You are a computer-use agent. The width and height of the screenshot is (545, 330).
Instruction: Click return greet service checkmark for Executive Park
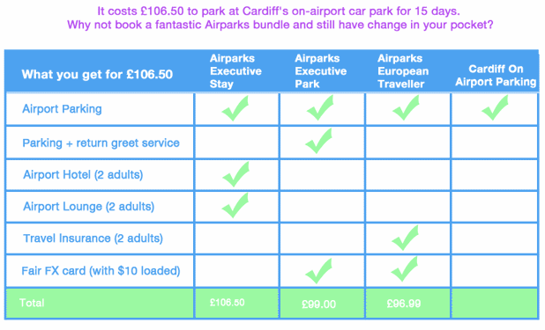[x=318, y=141]
